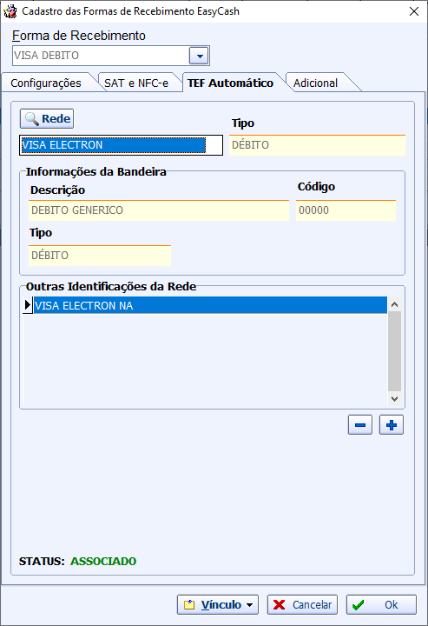Add identification with the plus button
This screenshot has width=428, height=626.
[x=392, y=425]
